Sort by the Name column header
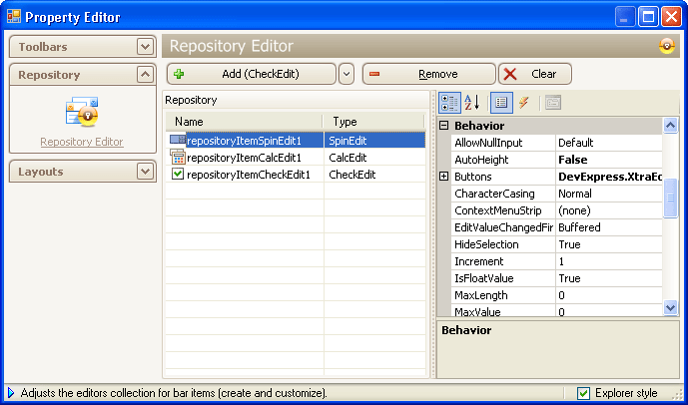 point(244,122)
